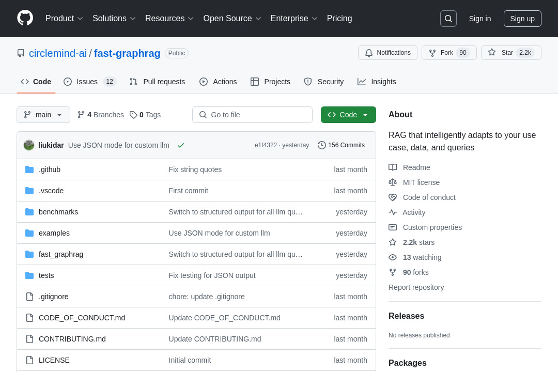Switch to the Pull requests tab

click(x=157, y=82)
